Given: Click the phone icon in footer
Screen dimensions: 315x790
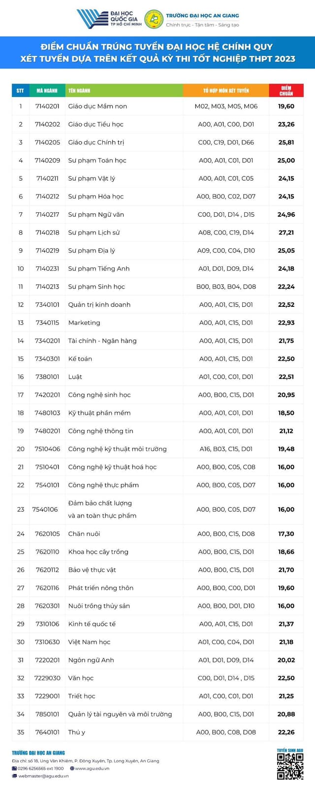Looking at the screenshot, I should (14, 768).
